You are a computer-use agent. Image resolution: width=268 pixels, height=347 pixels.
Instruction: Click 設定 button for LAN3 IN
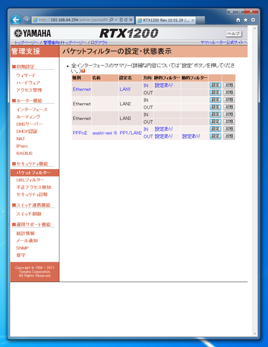click(215, 115)
